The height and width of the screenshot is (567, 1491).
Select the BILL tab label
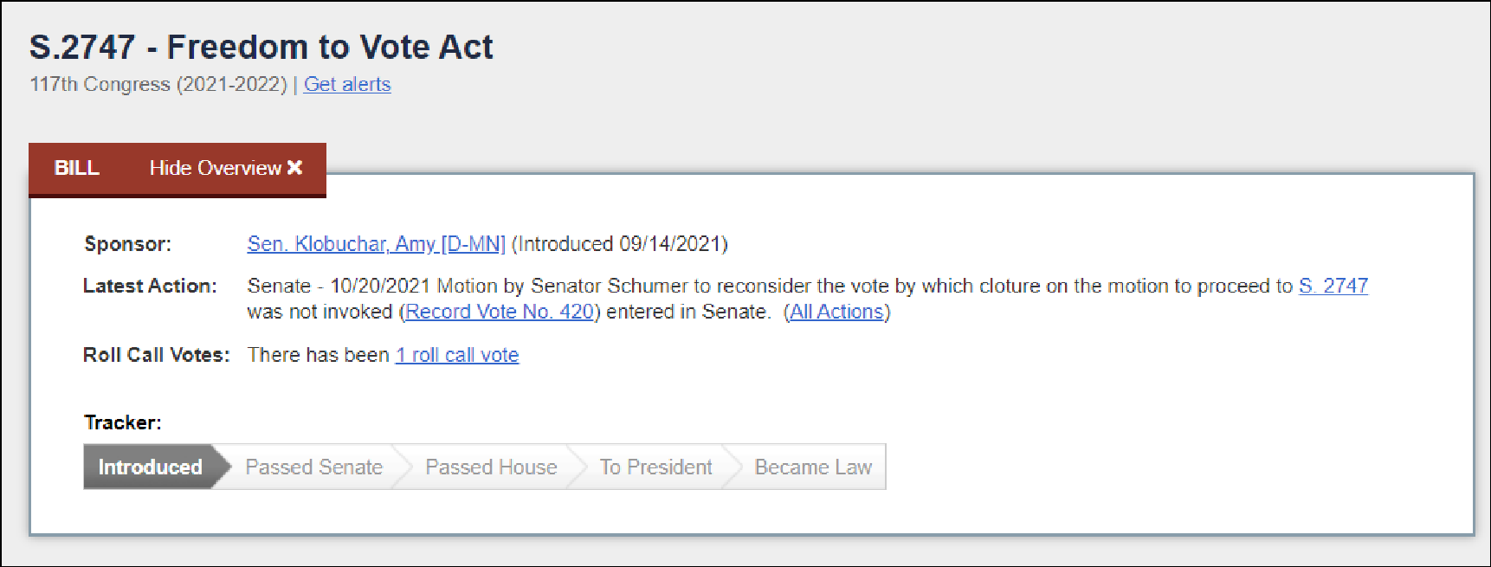tap(77, 168)
